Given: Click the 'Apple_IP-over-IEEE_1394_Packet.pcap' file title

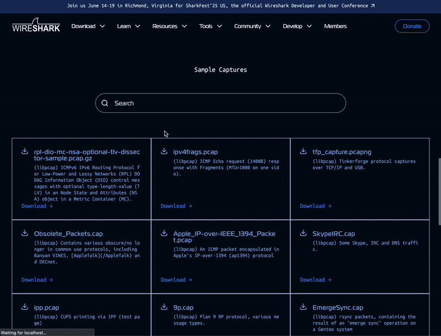Looking at the screenshot, I should pos(224,237).
